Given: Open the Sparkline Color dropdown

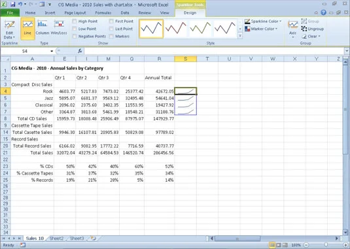Looking at the screenshot, I should [x=263, y=22].
